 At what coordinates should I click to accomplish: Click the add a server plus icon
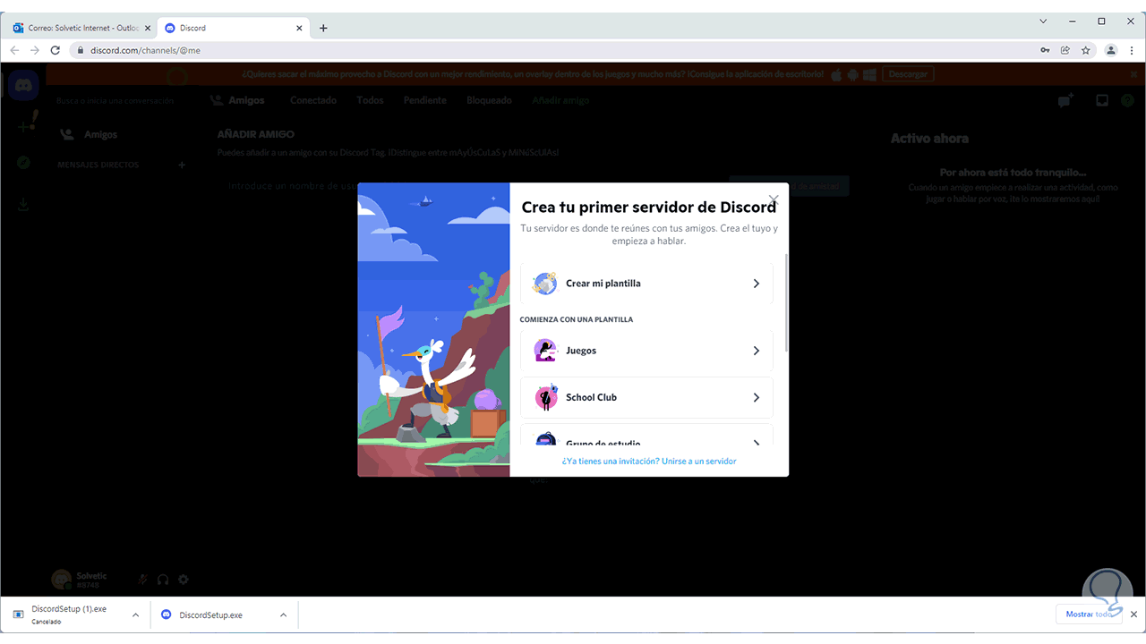(24, 125)
